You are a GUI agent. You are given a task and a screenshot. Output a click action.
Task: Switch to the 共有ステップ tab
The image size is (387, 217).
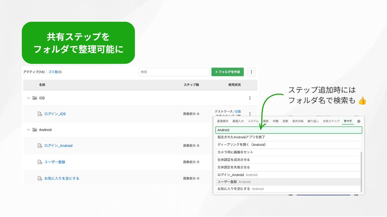(x=331, y=121)
